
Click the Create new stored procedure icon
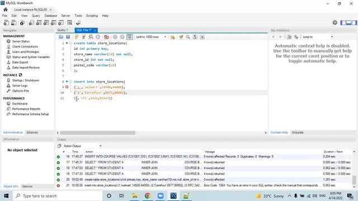tap(54, 22)
